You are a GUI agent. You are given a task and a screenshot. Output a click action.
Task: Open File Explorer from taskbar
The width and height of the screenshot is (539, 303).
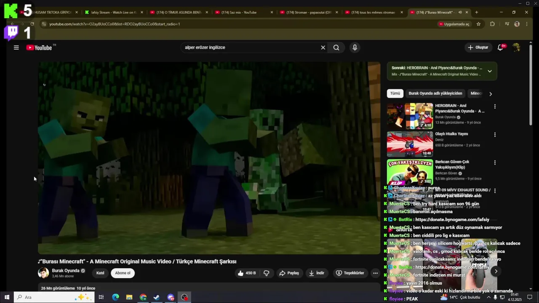coord(129,297)
